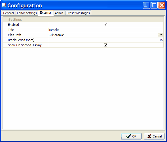The image size is (167, 142).
Task: Click the Cancel button with X
Action: [154, 136]
